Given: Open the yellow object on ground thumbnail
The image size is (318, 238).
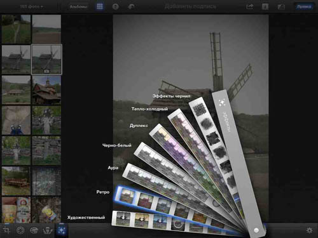Looking at the screenshot, I should (x=46, y=210).
